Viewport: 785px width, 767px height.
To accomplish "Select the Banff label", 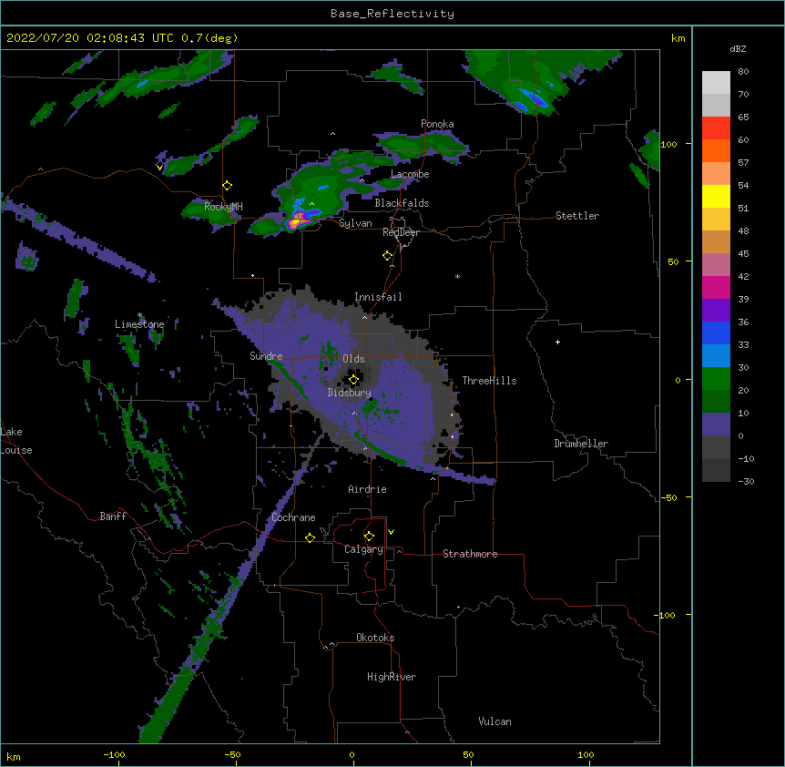I will click(x=113, y=516).
